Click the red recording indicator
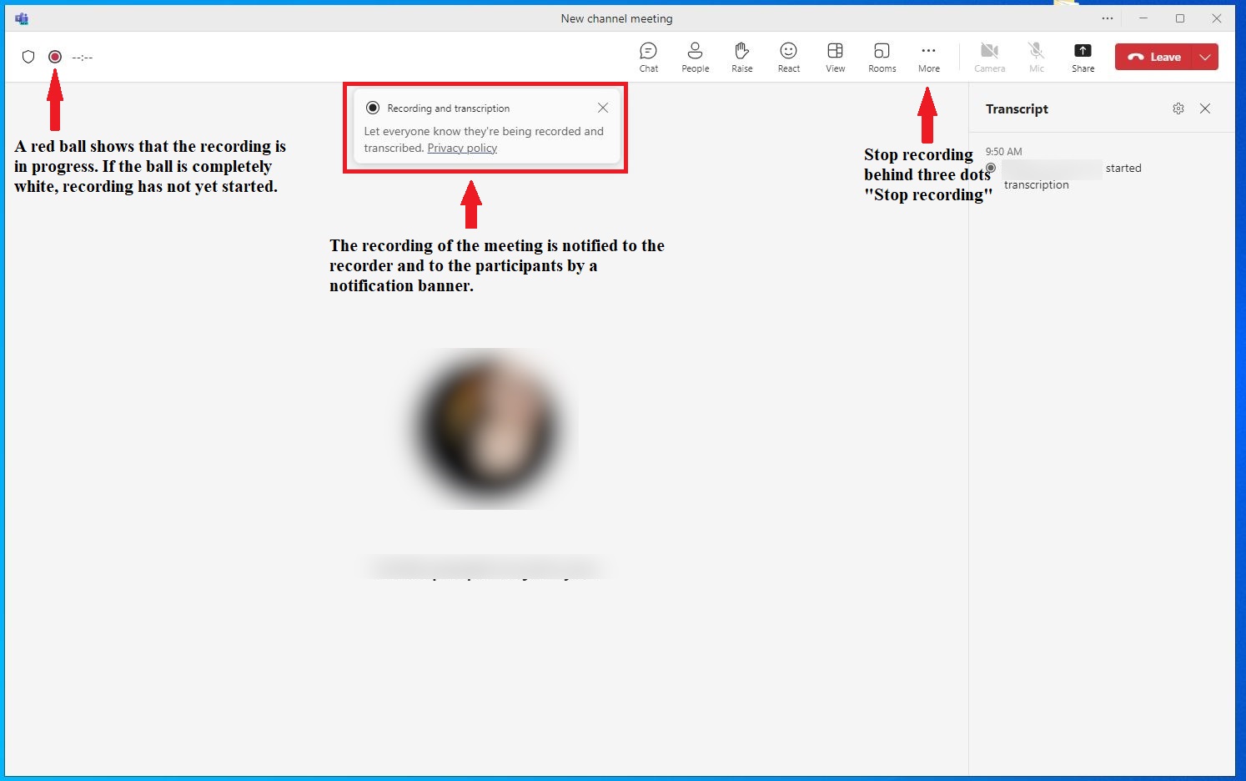1246x781 pixels. click(x=55, y=57)
